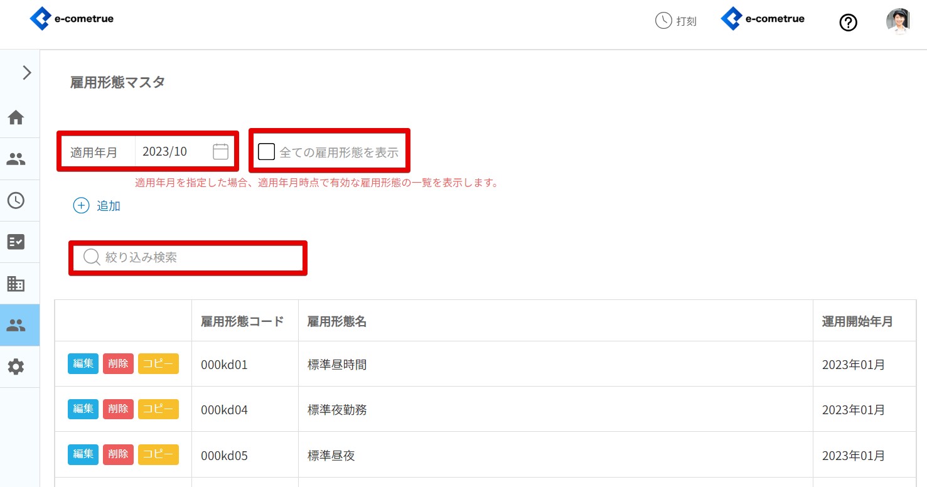Click the home icon in sidebar
Image resolution: width=927 pixels, height=487 pixels.
pyautogui.click(x=16, y=117)
